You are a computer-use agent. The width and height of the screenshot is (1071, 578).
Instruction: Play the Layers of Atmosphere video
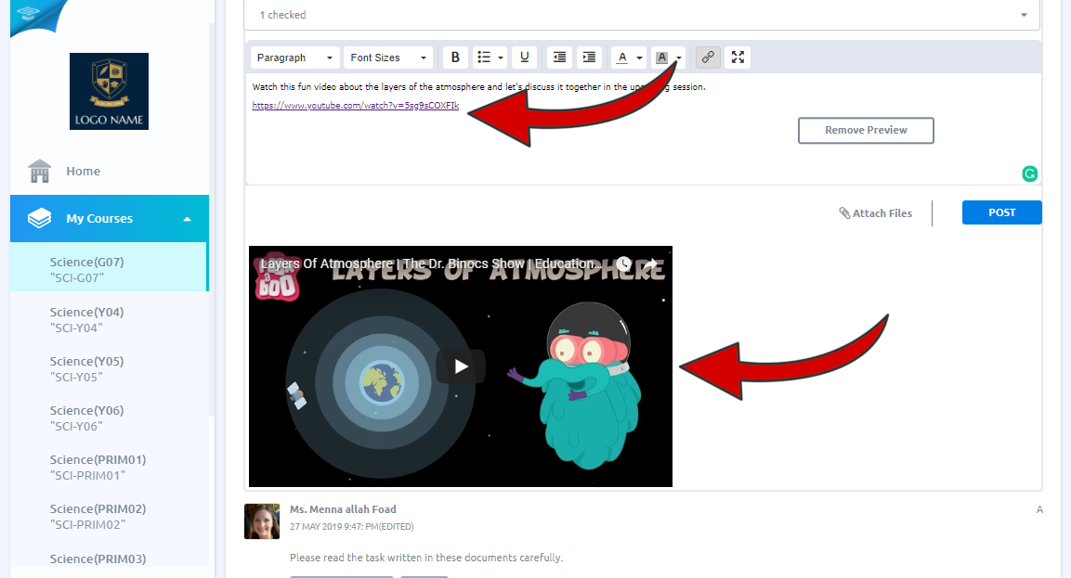point(461,366)
